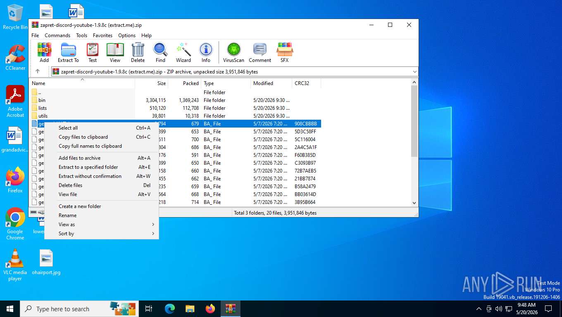Open the Comment toolbar icon

(260, 52)
